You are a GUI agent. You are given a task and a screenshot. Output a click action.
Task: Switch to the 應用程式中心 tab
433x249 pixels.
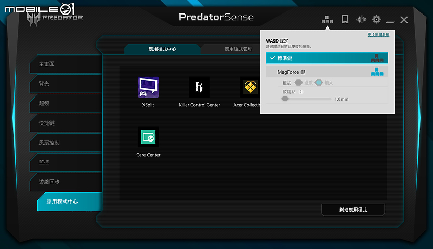point(162,49)
